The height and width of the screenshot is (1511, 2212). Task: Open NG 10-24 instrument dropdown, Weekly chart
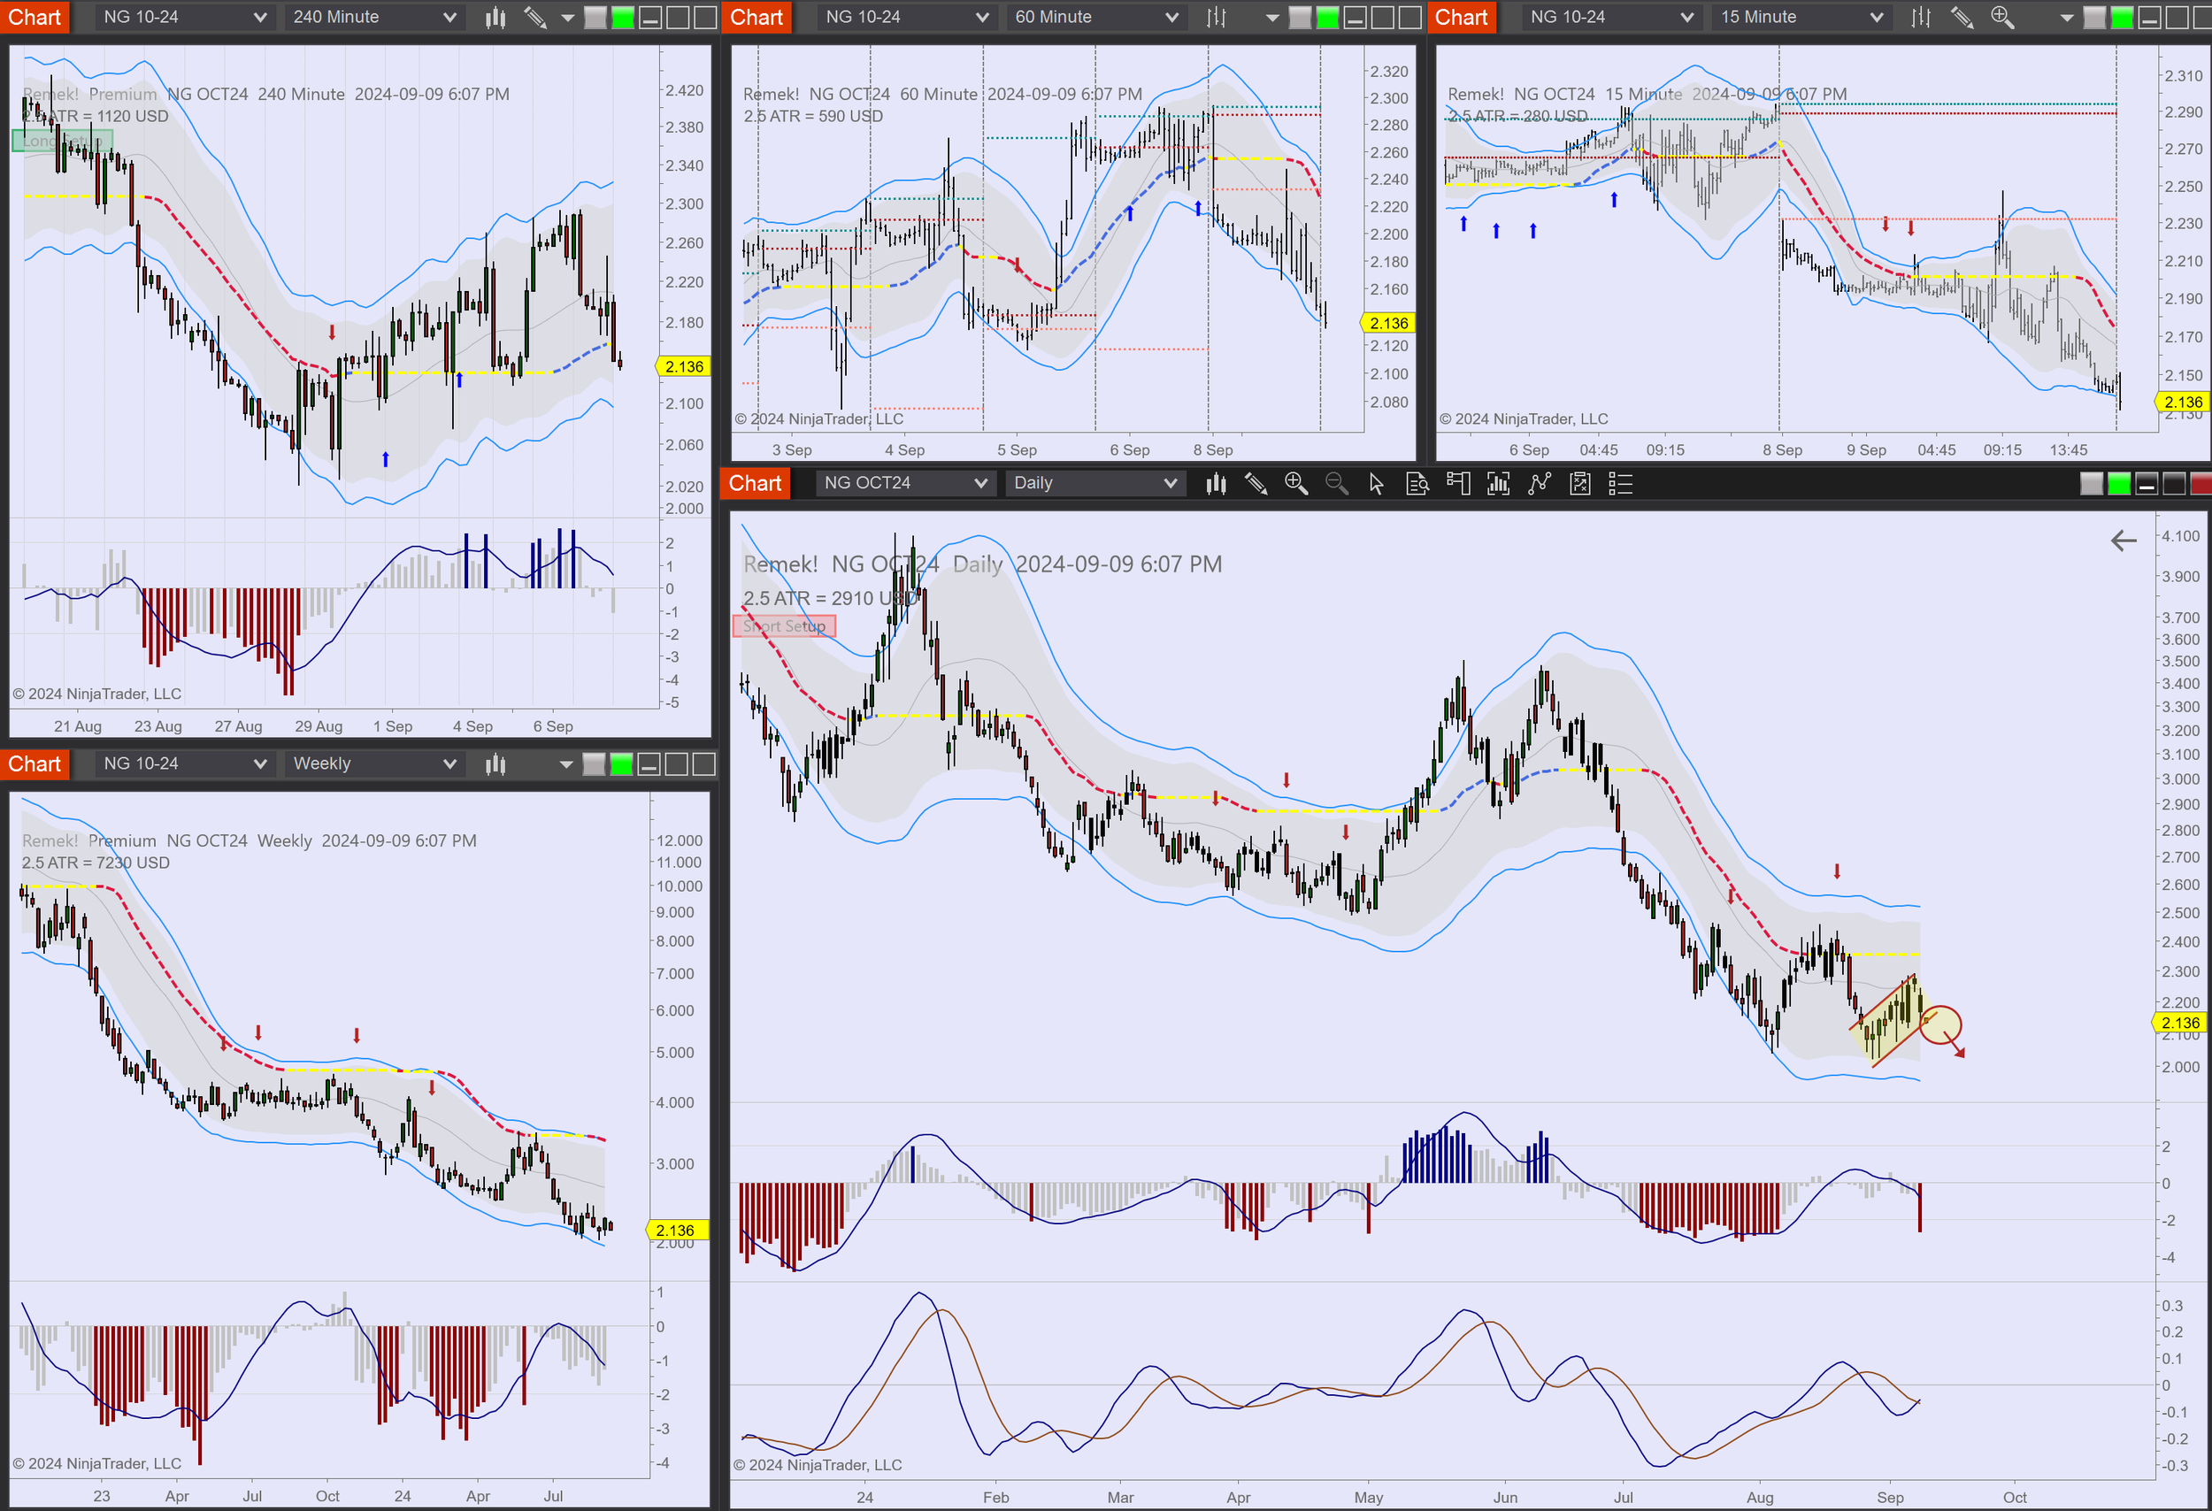[186, 764]
